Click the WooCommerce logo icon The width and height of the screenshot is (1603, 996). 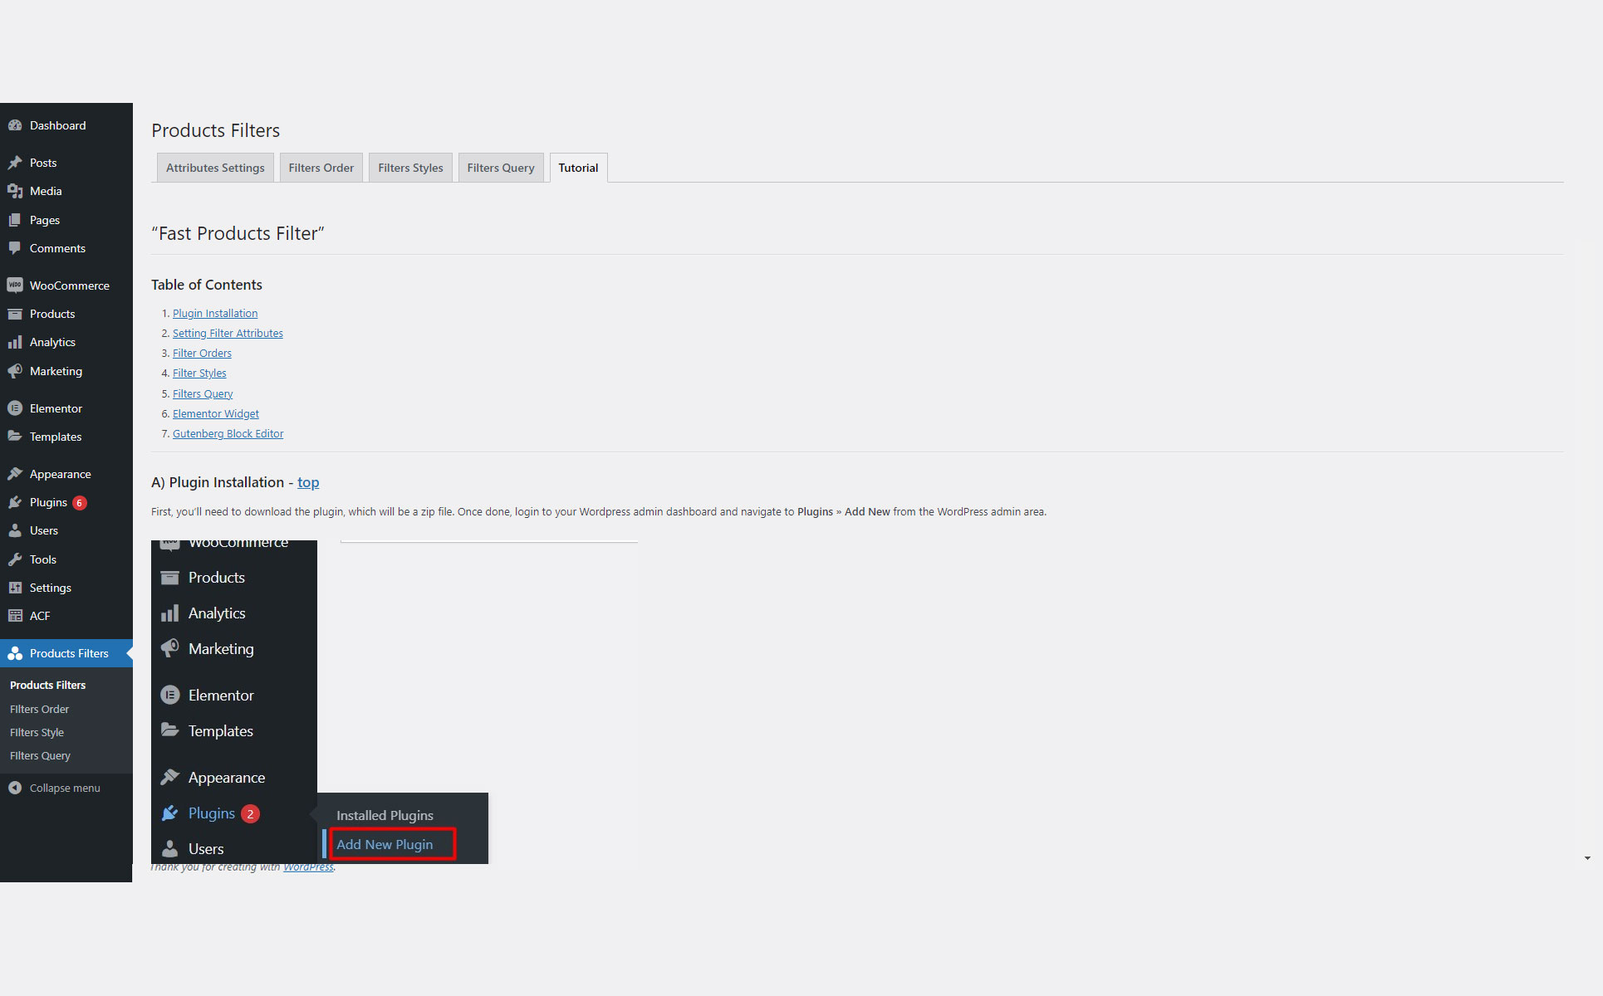[x=15, y=286]
